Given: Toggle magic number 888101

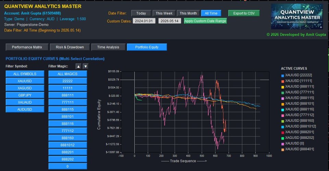Looking at the screenshot, I should click(68, 117).
